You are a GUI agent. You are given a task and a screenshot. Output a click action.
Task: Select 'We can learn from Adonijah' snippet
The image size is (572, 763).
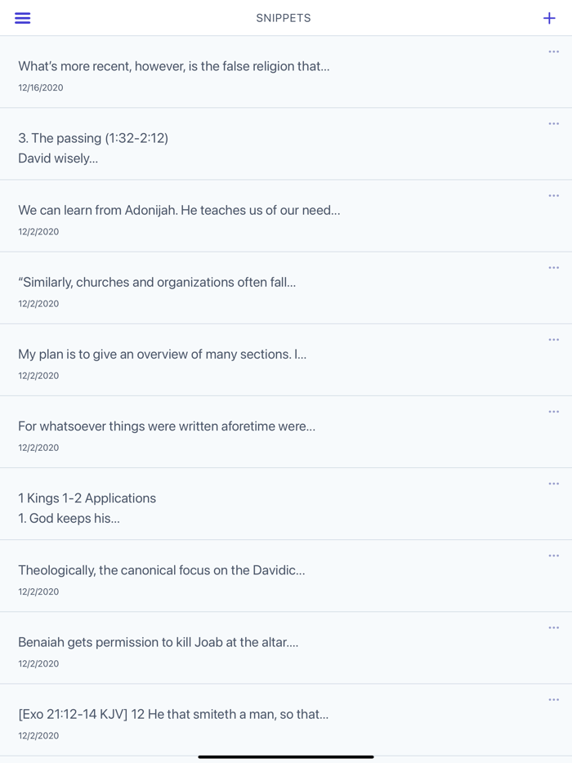pyautogui.click(x=179, y=210)
